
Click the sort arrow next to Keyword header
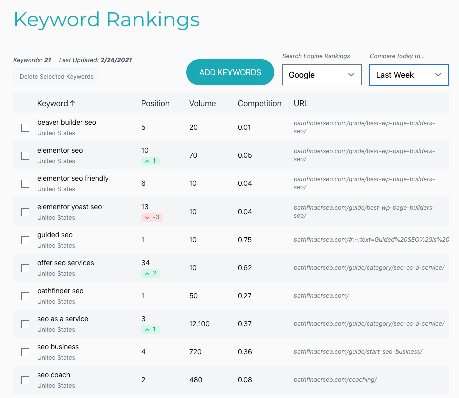[72, 104]
